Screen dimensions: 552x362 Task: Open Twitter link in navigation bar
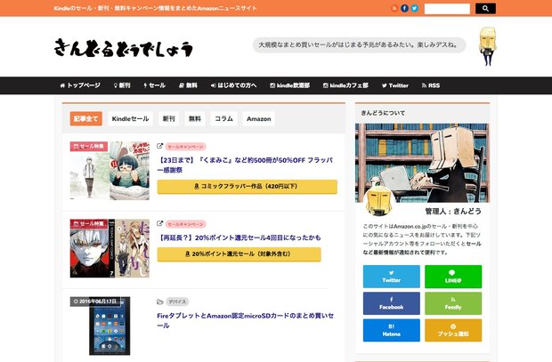395,85
